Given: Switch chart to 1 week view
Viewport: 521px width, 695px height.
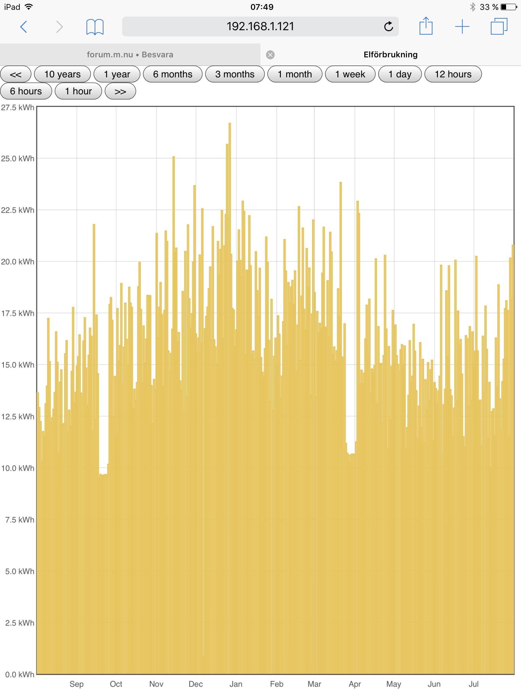Looking at the screenshot, I should 350,74.
